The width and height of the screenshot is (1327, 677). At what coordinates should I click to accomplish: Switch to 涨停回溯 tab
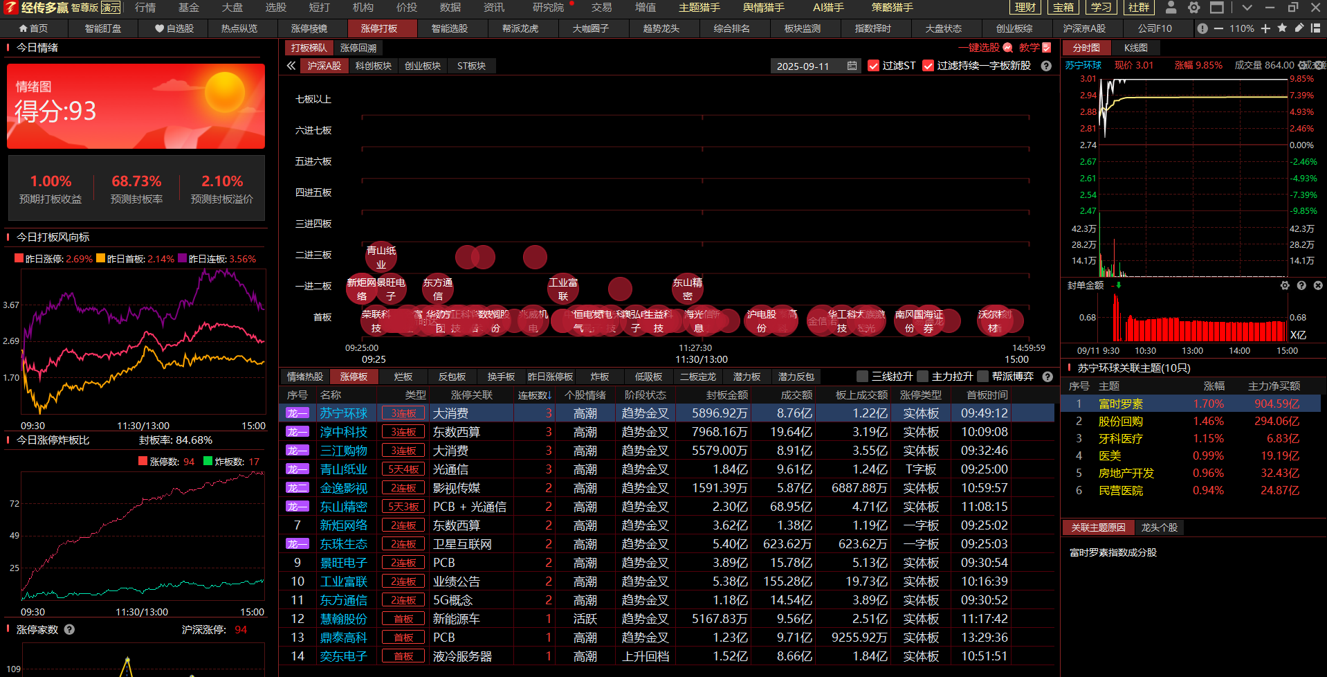tap(358, 48)
